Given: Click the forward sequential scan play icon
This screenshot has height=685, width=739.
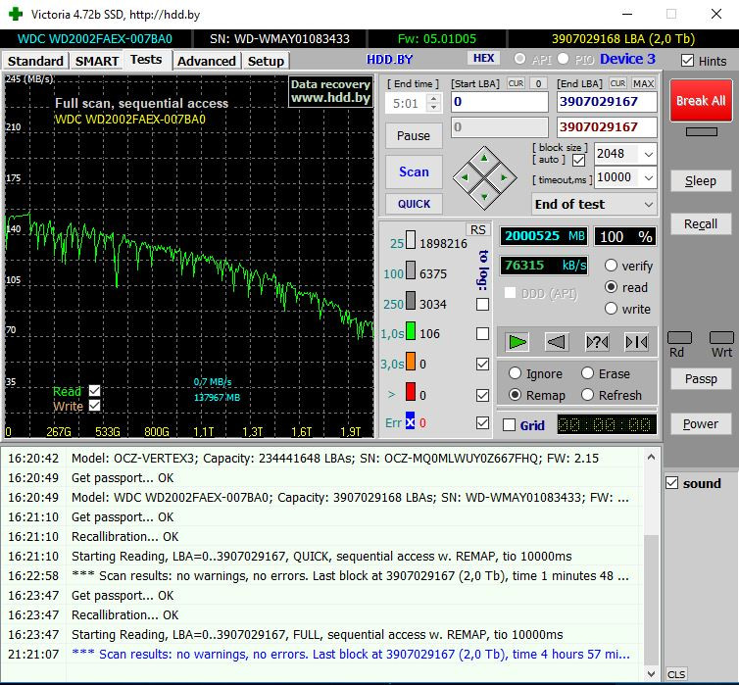Looking at the screenshot, I should 517,342.
